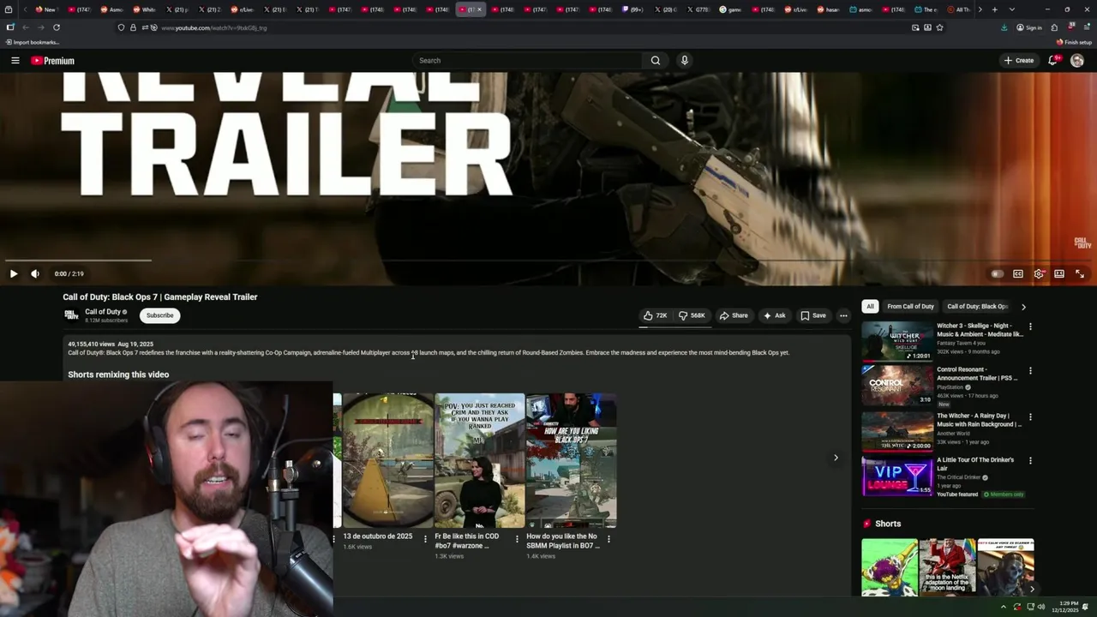Dislike the video (568K)
This screenshot has width=1097, height=617.
tap(692, 315)
